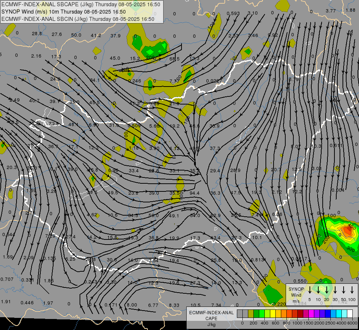
Task: Click the map value 0.0227
Action: [214, 81]
